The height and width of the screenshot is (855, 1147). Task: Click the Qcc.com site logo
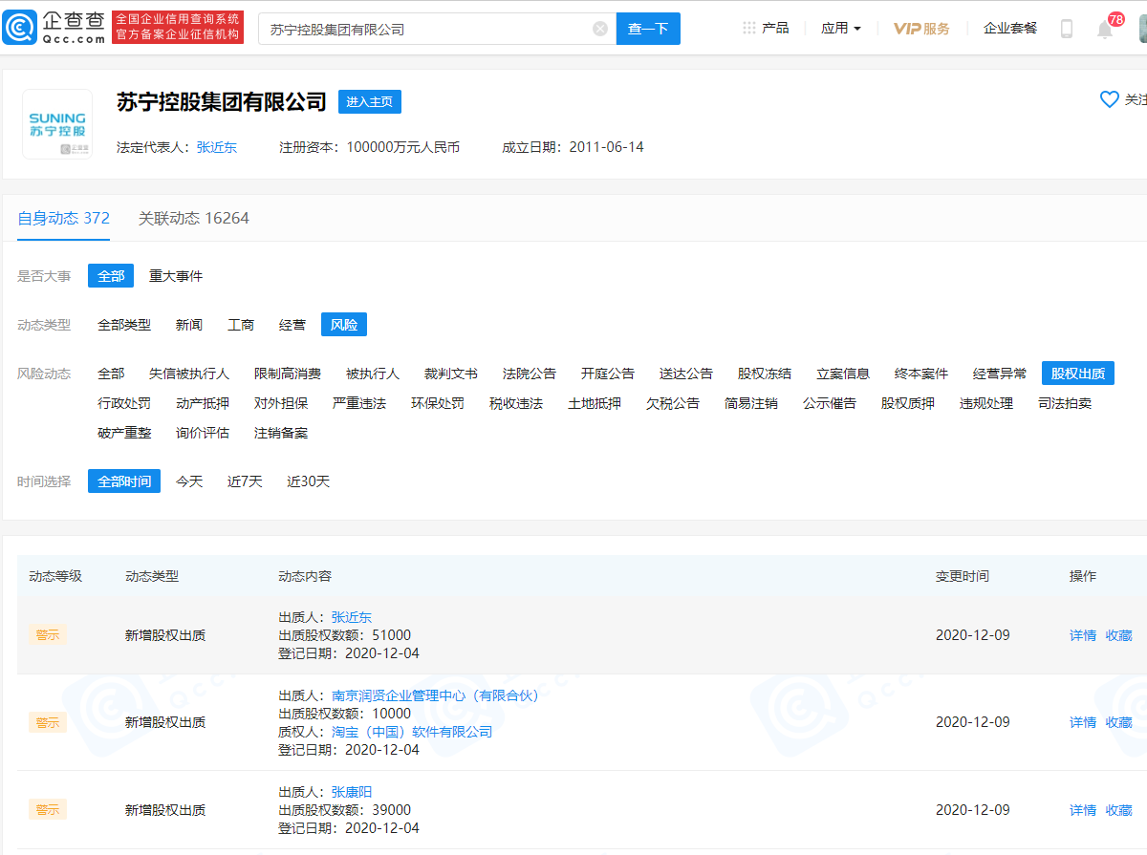[54, 28]
